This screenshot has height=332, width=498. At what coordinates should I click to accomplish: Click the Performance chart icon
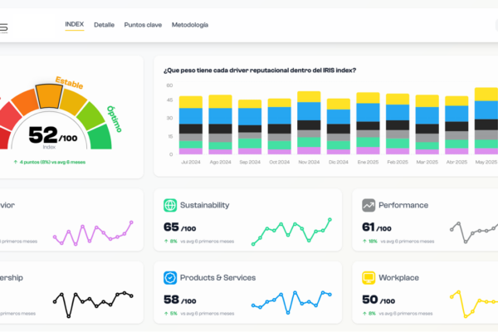click(x=370, y=205)
